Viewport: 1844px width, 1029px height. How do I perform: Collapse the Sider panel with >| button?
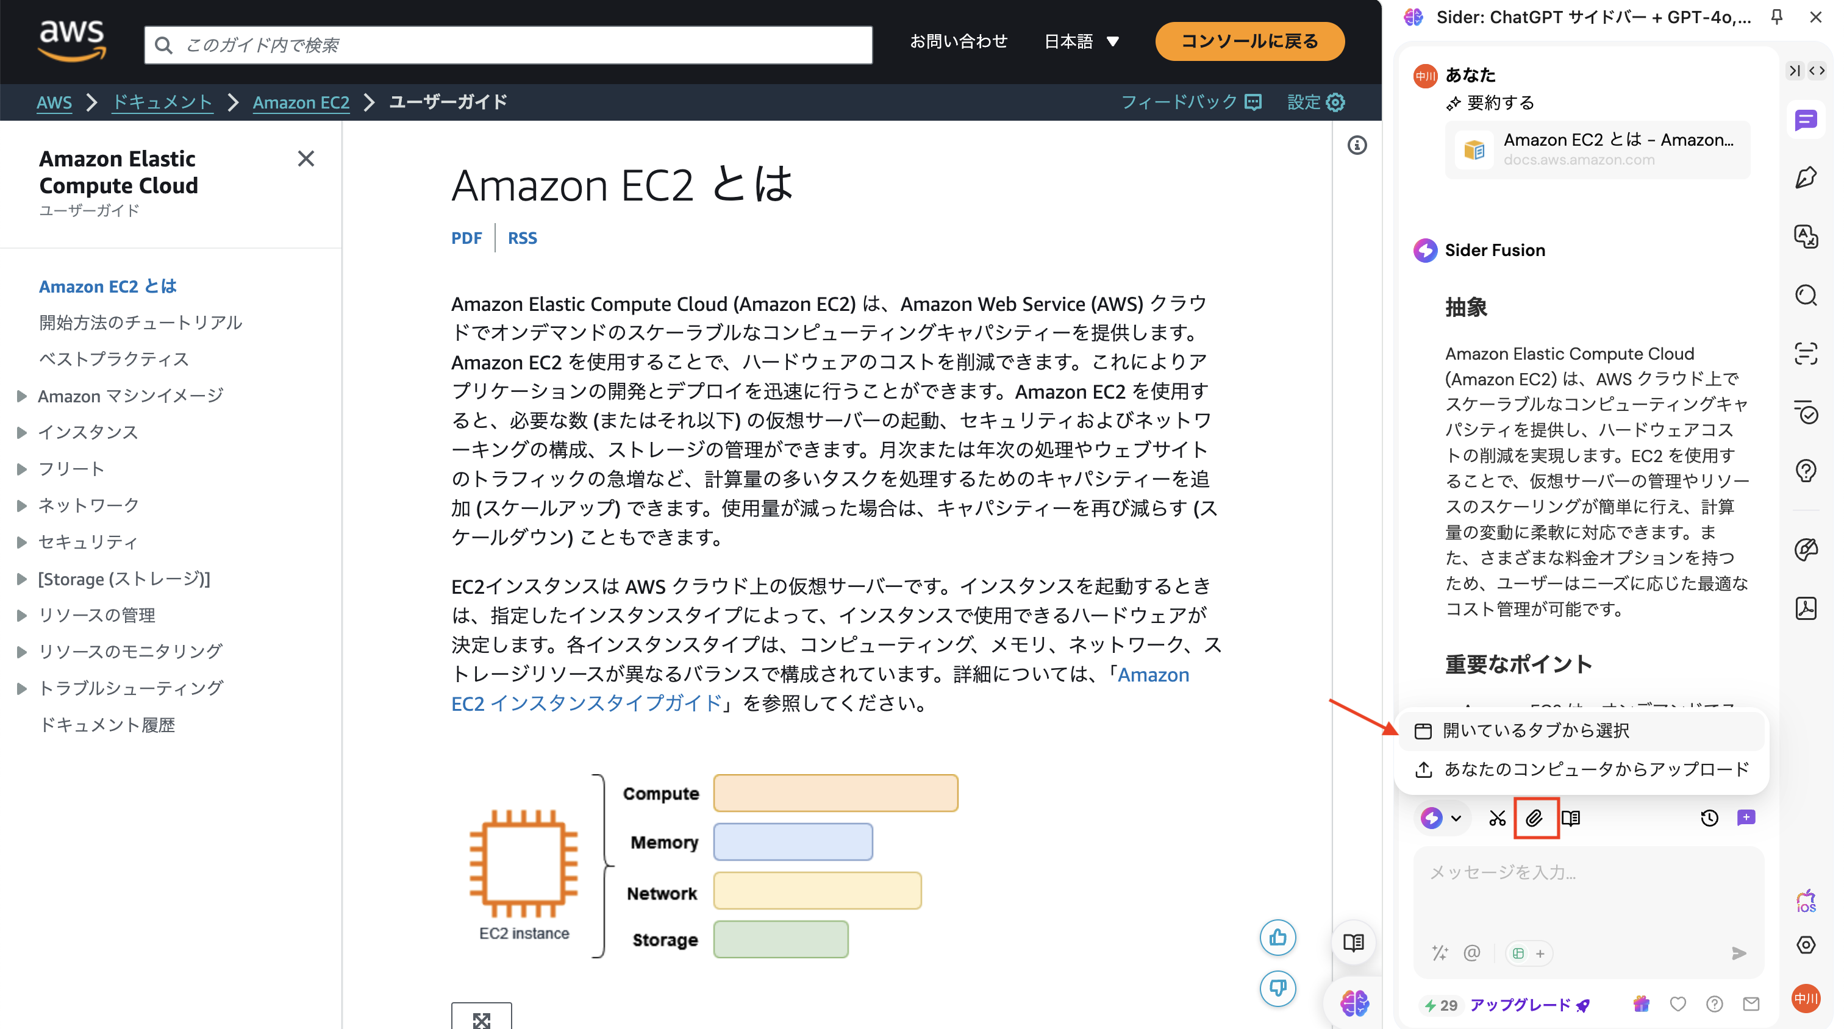[1795, 70]
